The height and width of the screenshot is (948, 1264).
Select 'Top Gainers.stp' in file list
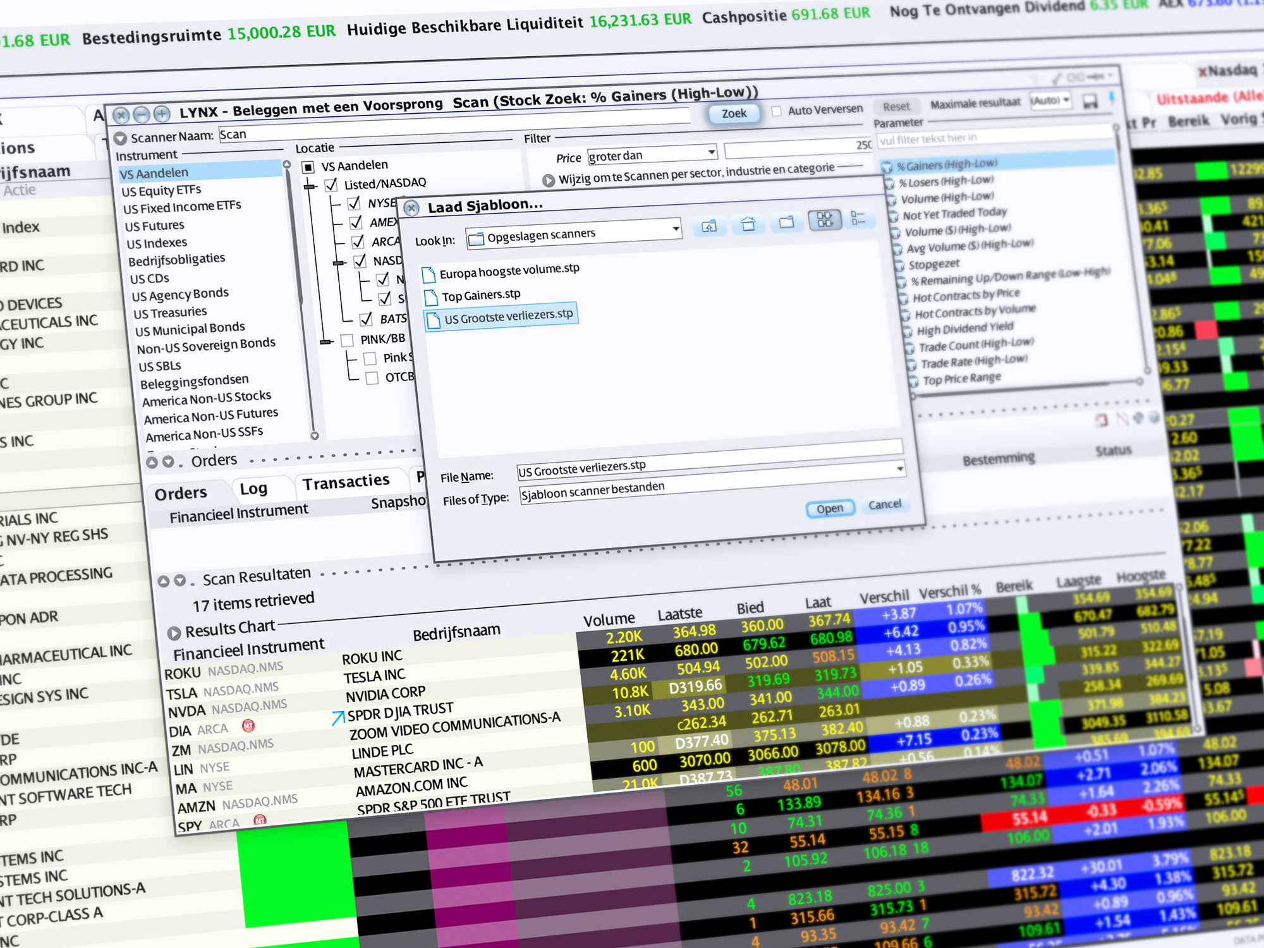coord(481,295)
